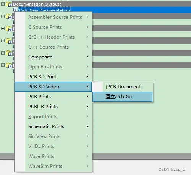The image size is (191, 175).
Task: Choose SimView Prints entry
Action: pyautogui.click(x=53, y=136)
